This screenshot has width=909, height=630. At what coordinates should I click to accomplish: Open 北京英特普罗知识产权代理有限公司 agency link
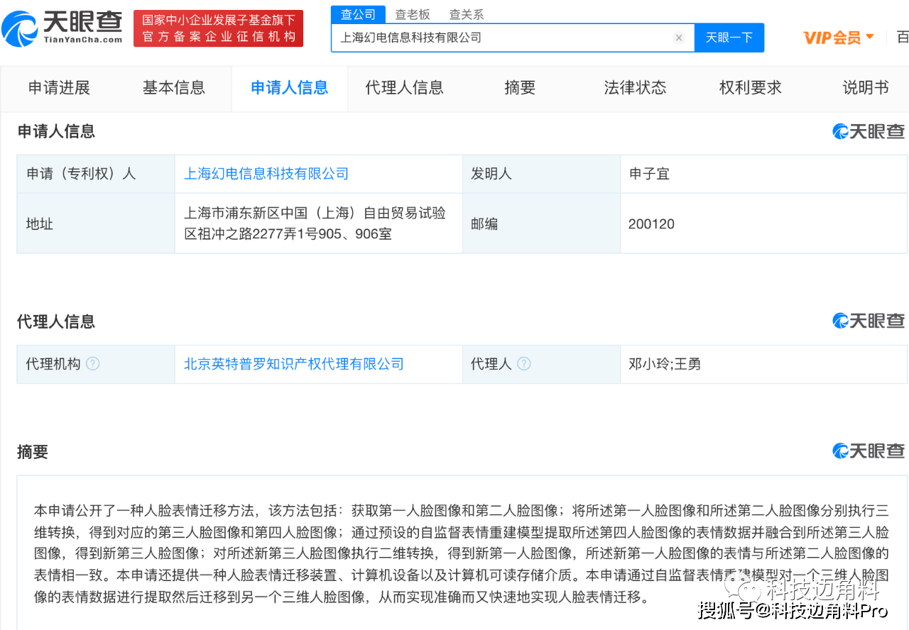[x=294, y=364]
